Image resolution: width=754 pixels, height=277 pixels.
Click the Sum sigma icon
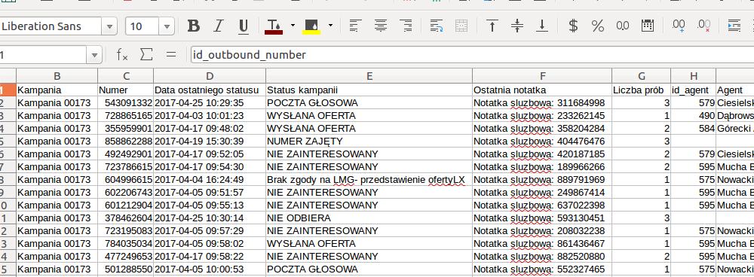pos(146,55)
